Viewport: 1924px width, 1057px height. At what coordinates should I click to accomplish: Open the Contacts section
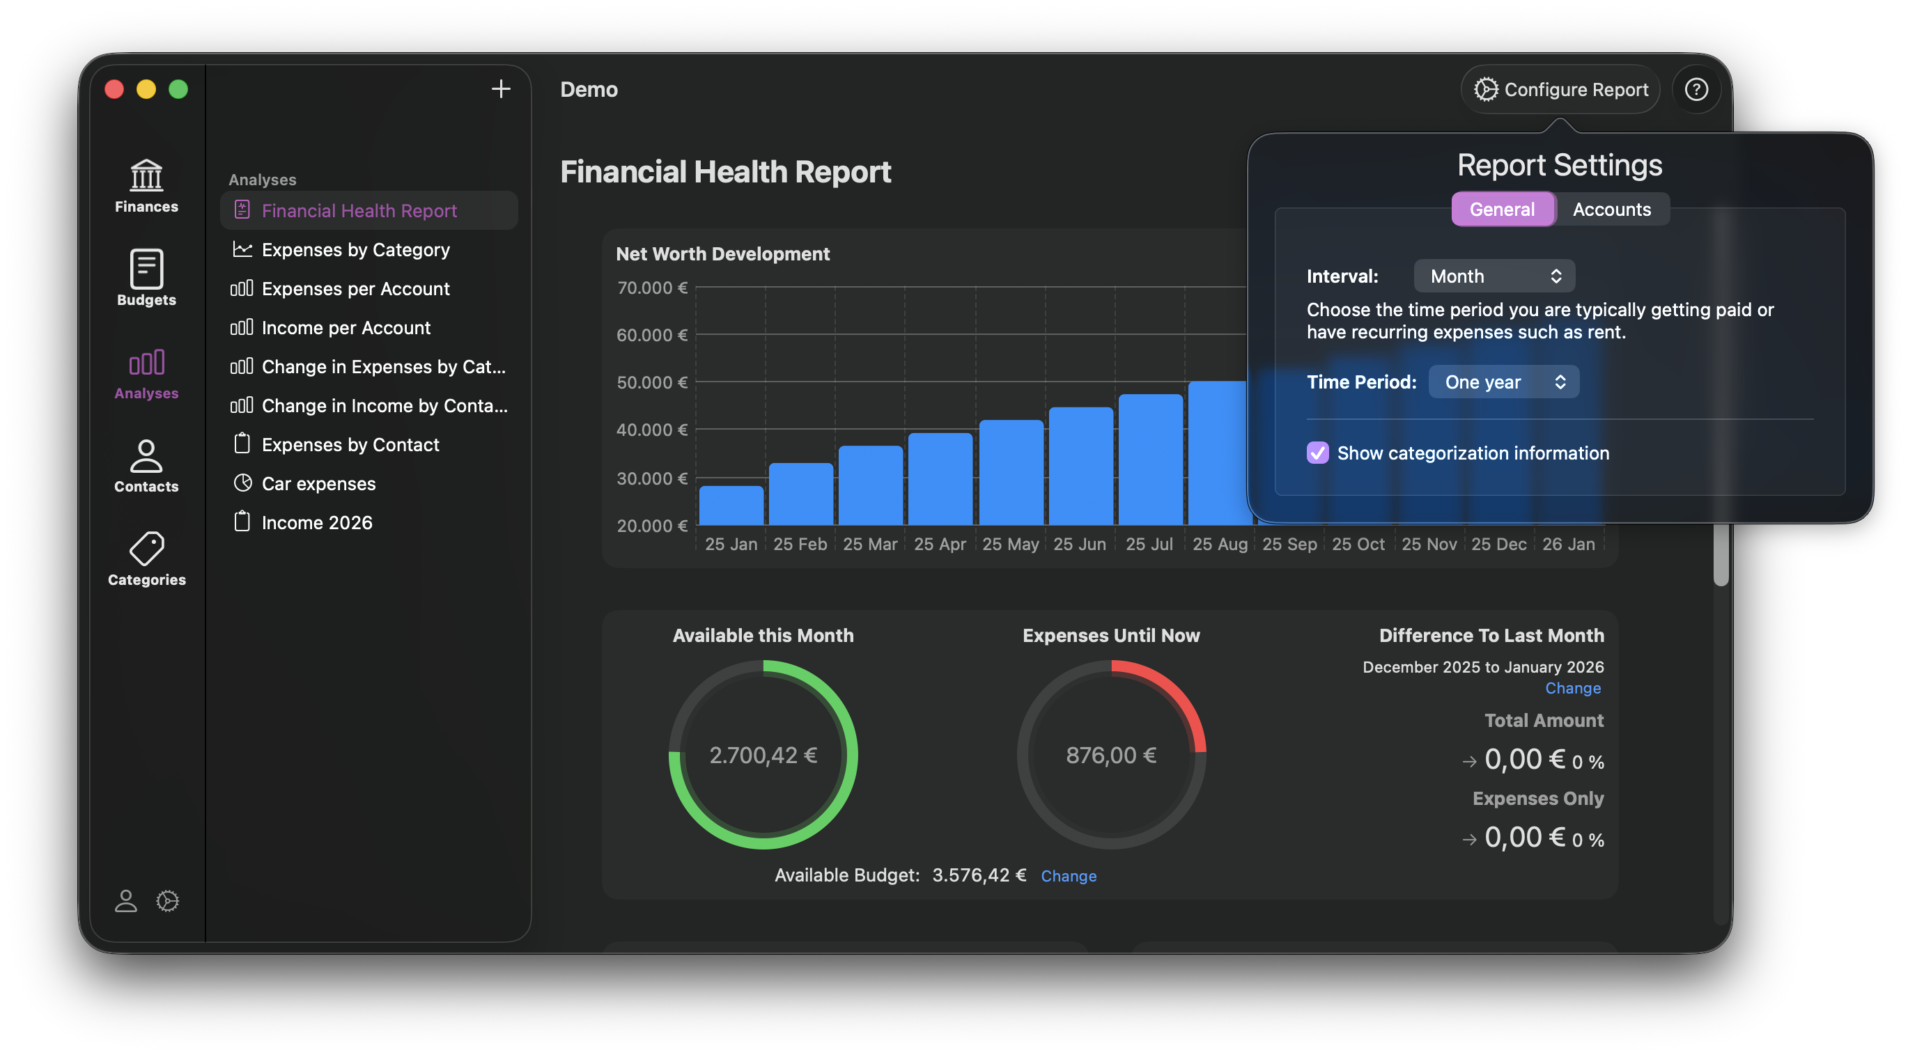tap(146, 466)
